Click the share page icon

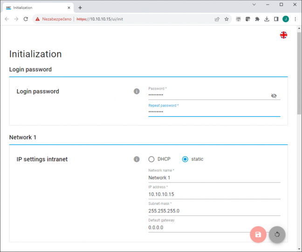click(217, 19)
